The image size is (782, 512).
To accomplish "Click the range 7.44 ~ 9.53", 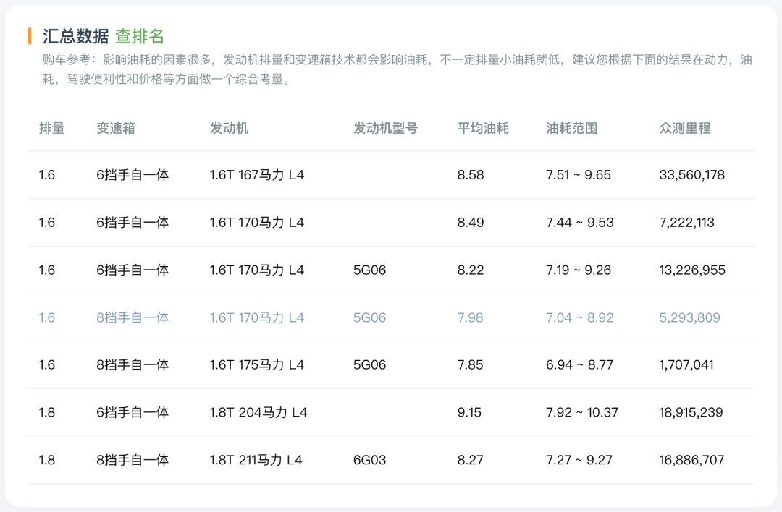I will tap(579, 222).
